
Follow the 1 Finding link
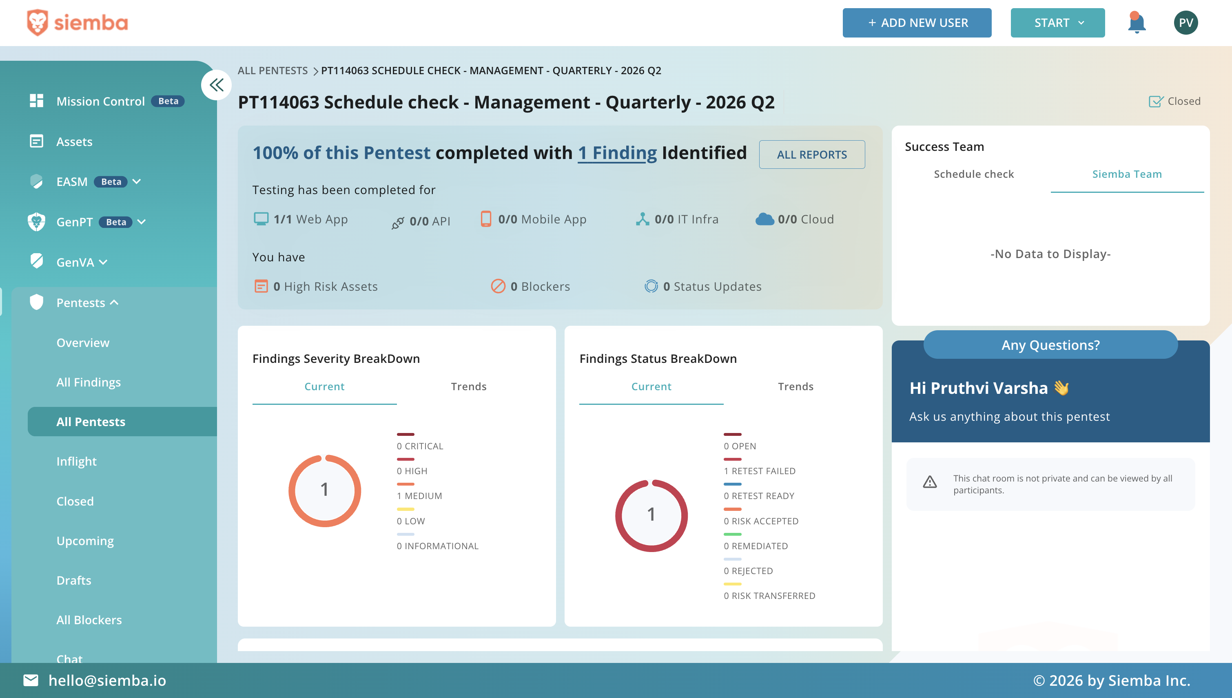pos(617,153)
